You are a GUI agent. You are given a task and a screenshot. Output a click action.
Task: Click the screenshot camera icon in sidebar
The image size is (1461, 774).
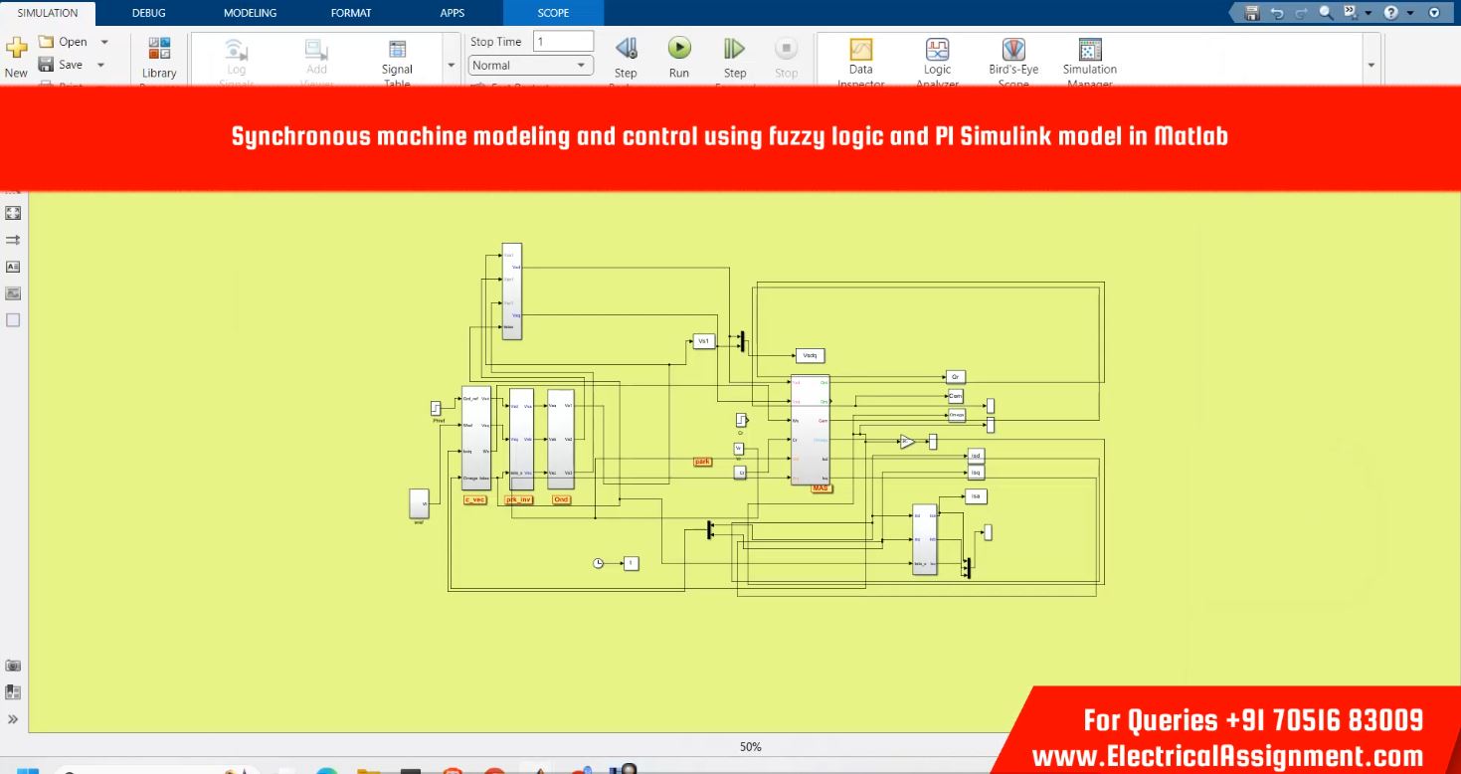tap(13, 666)
